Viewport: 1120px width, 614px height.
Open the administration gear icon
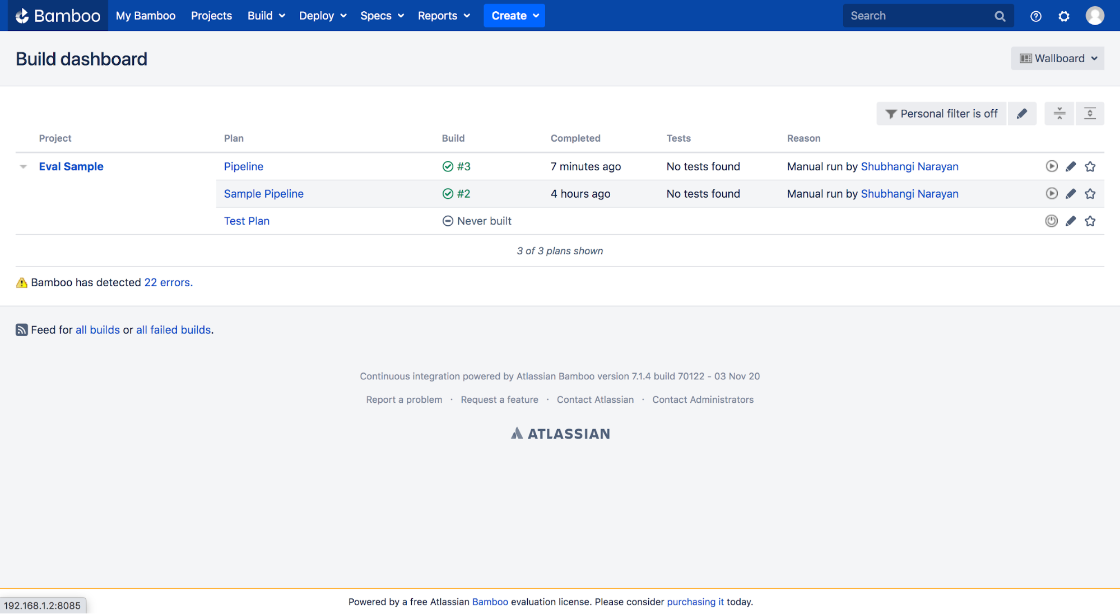(x=1063, y=16)
